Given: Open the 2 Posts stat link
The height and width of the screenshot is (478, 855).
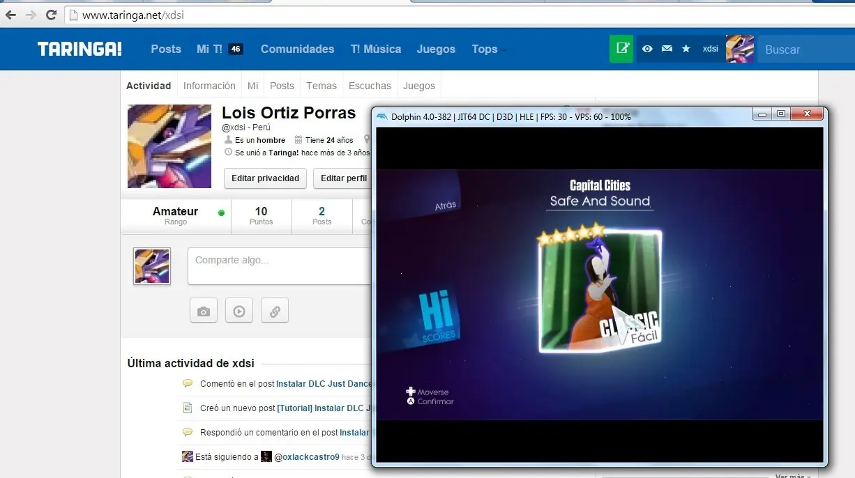Looking at the screenshot, I should coord(321,216).
